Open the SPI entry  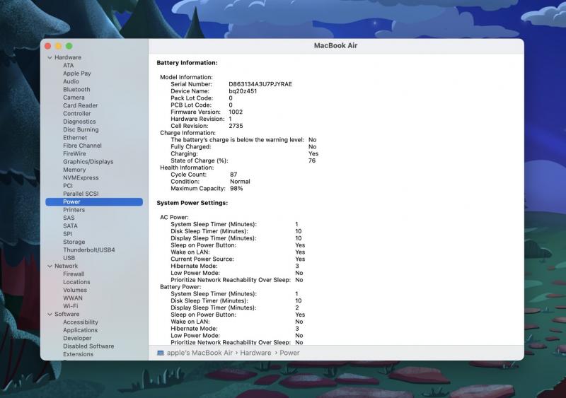pyautogui.click(x=67, y=234)
